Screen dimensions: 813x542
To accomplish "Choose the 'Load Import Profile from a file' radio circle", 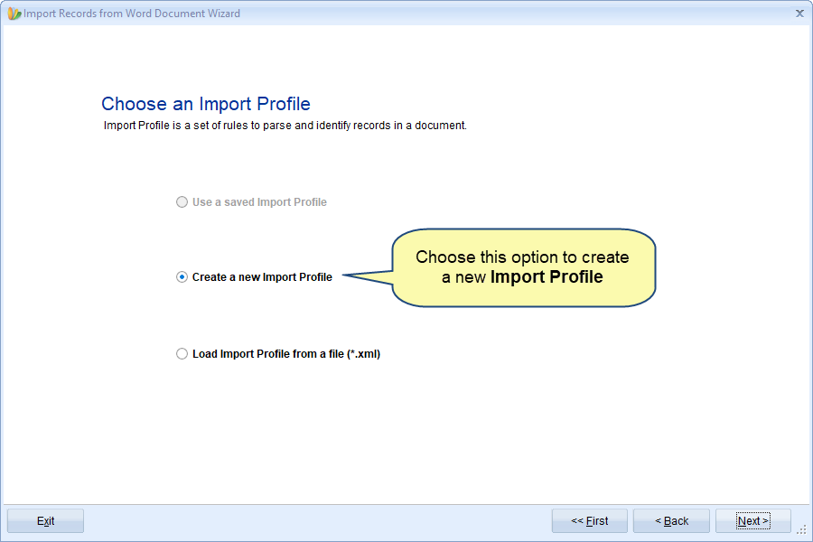I will tap(182, 354).
